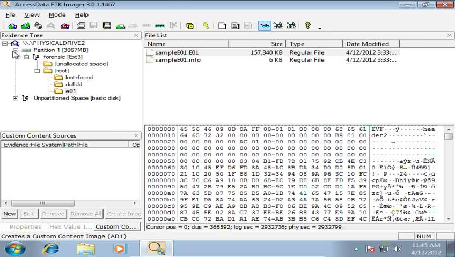Click the Export File Hash List icon
455x257 pixels.
[x=236, y=26]
